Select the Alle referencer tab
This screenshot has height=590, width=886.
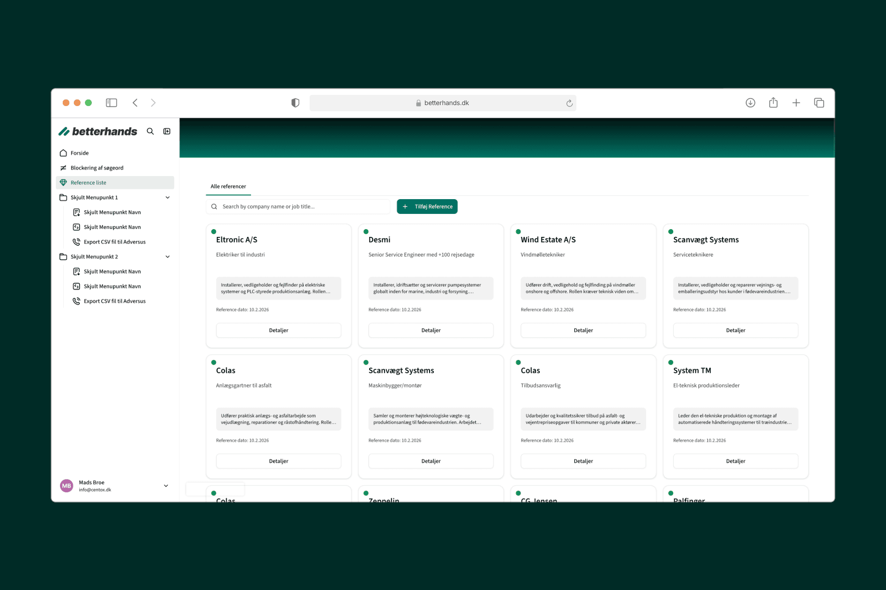pyautogui.click(x=228, y=186)
